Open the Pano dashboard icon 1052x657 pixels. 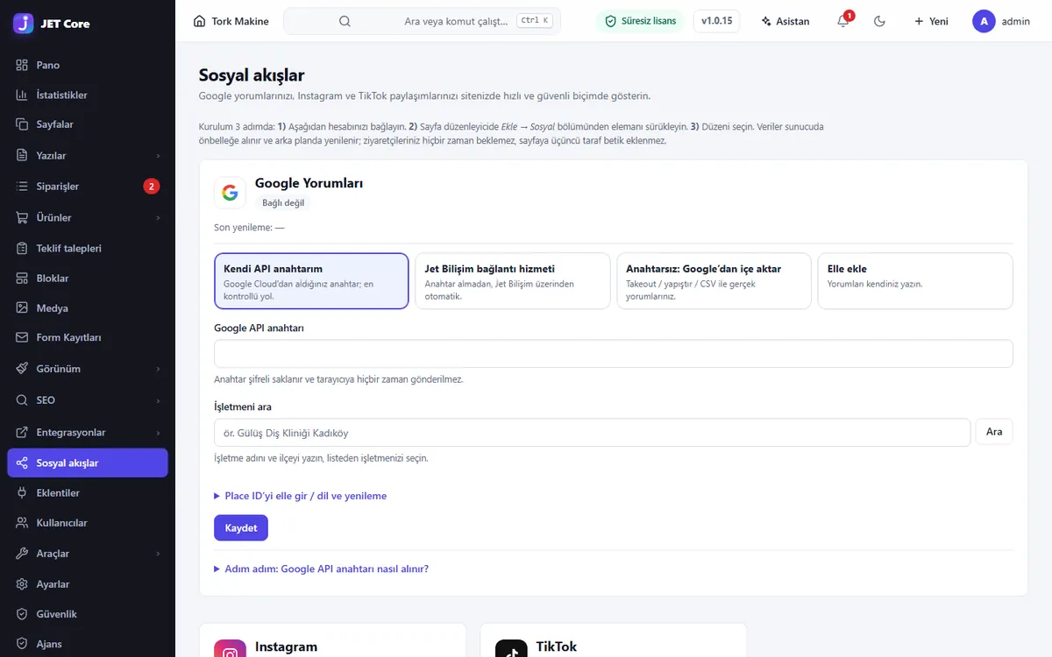pos(22,65)
